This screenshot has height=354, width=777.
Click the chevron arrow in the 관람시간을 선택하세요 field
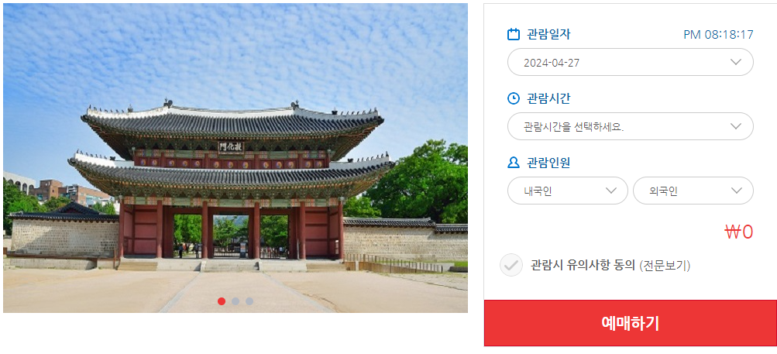[736, 126]
